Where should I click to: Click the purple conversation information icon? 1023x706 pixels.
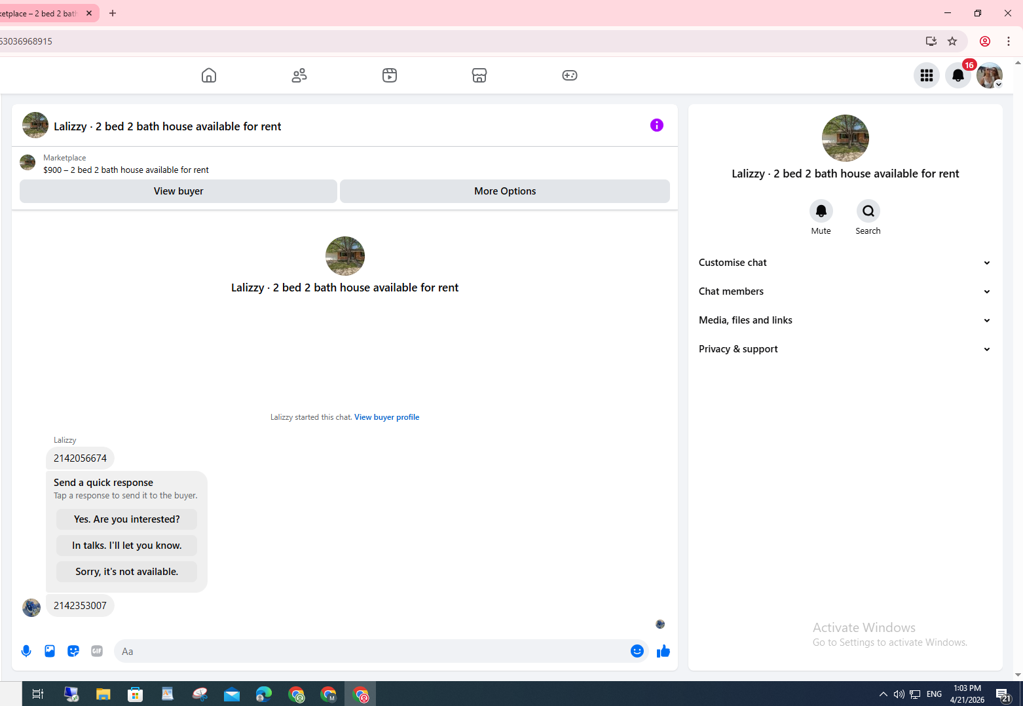click(x=657, y=125)
